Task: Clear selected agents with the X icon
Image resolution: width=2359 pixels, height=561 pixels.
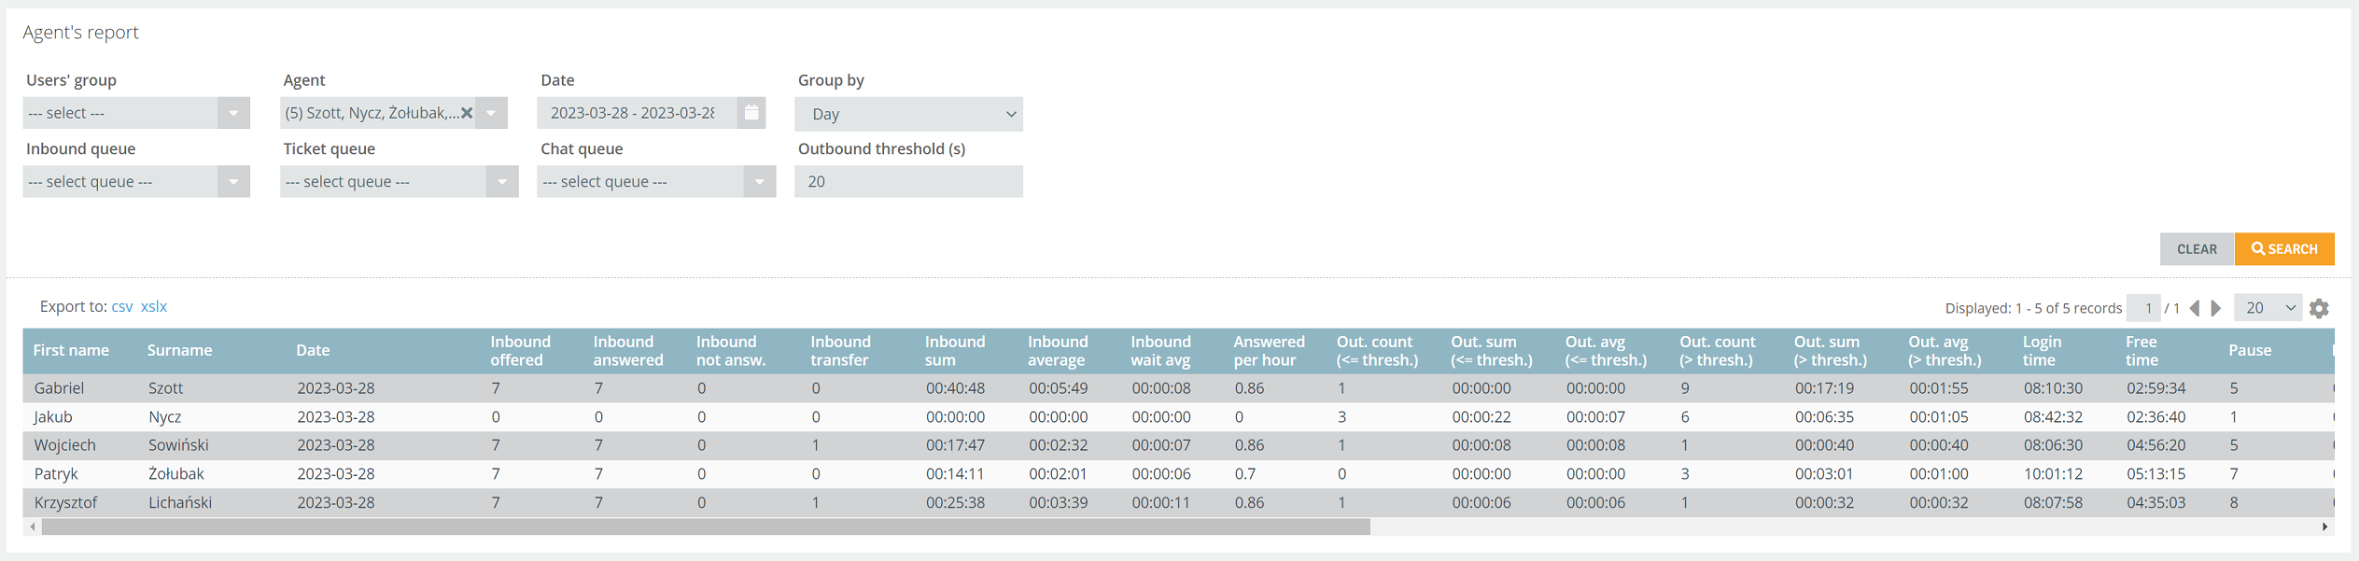Action: pos(467,113)
